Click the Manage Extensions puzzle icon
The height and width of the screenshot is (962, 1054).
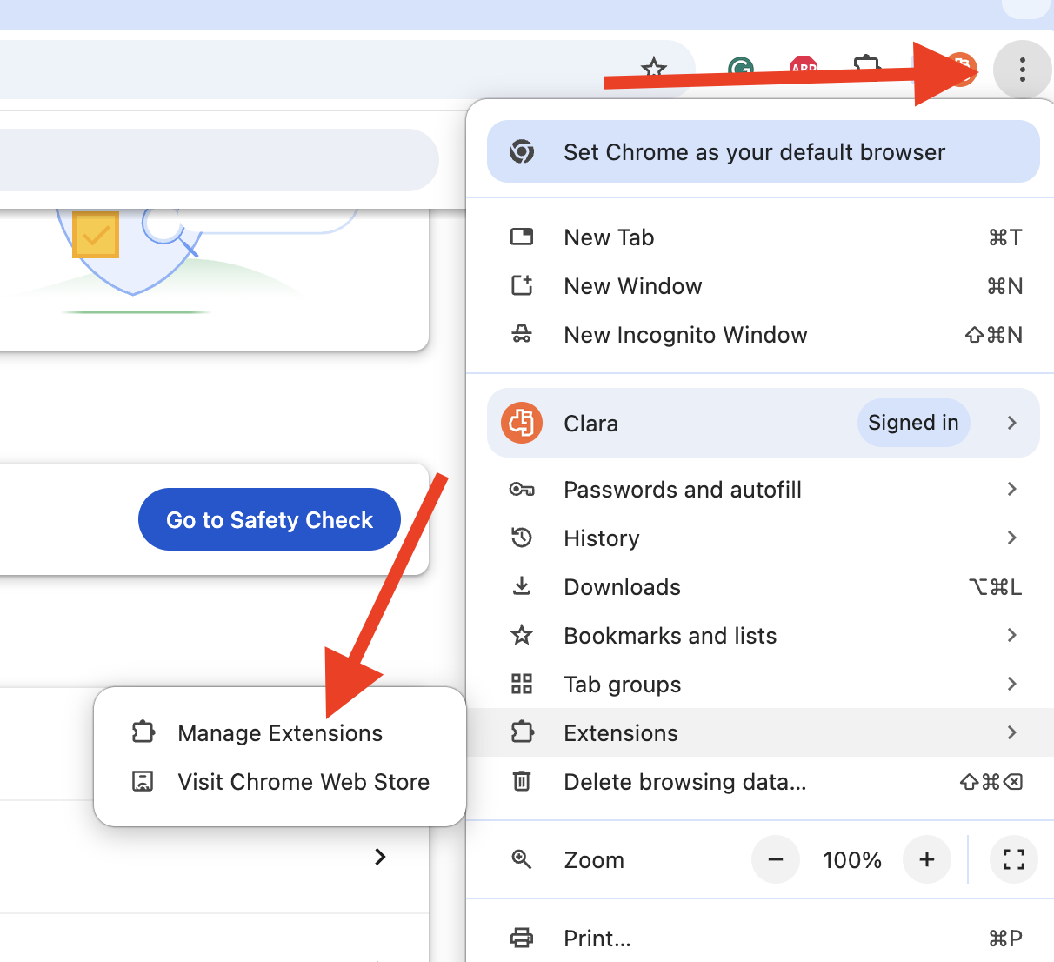click(143, 732)
